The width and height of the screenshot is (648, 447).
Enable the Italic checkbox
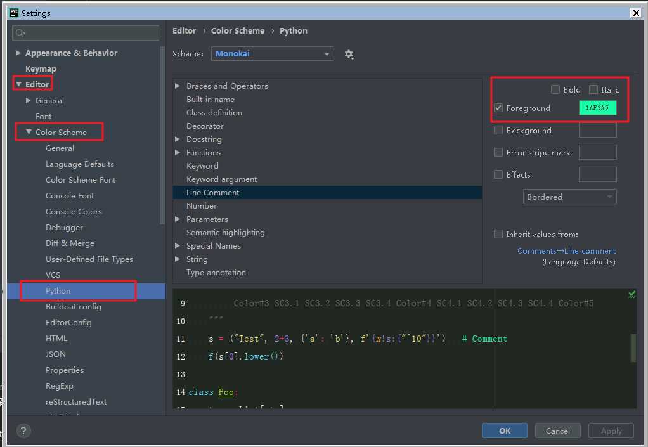pos(593,89)
